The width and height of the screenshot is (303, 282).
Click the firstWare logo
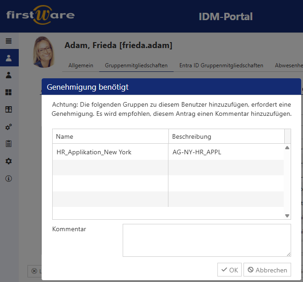(40, 15)
